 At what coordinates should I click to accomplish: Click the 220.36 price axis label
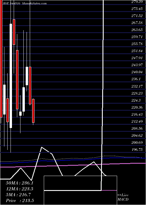pos(137,107)
